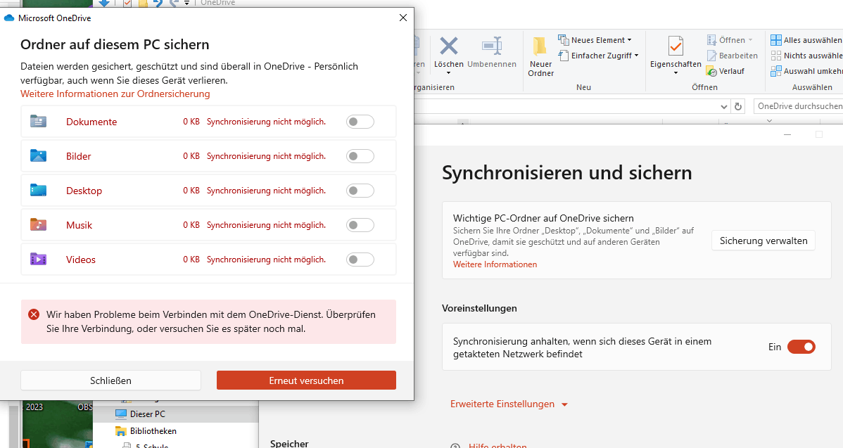Enable backup toggle for Bilder
Image resolution: width=843 pixels, height=448 pixels.
[x=360, y=155]
